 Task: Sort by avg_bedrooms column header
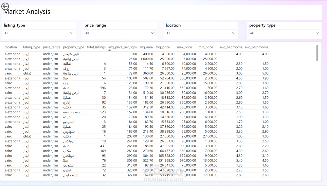[x=231, y=47]
